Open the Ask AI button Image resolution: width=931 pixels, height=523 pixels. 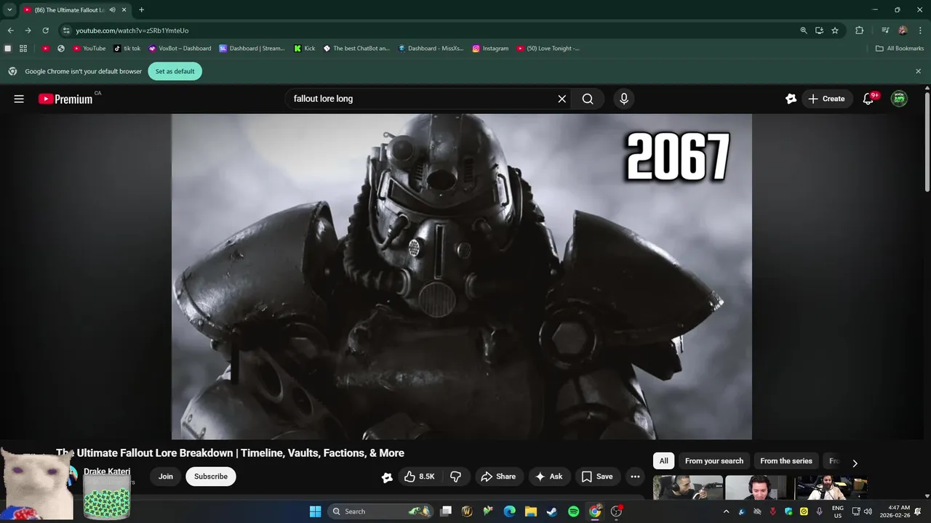(x=550, y=477)
